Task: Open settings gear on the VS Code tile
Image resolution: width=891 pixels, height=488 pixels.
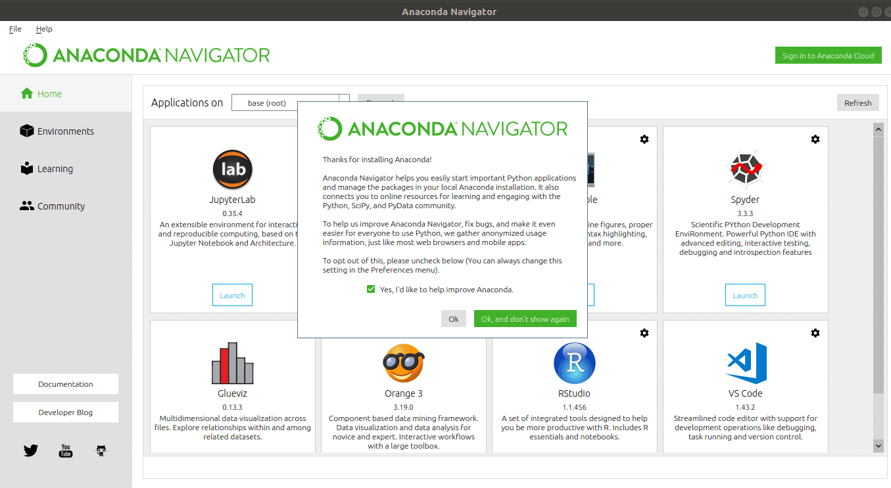Action: click(x=815, y=333)
